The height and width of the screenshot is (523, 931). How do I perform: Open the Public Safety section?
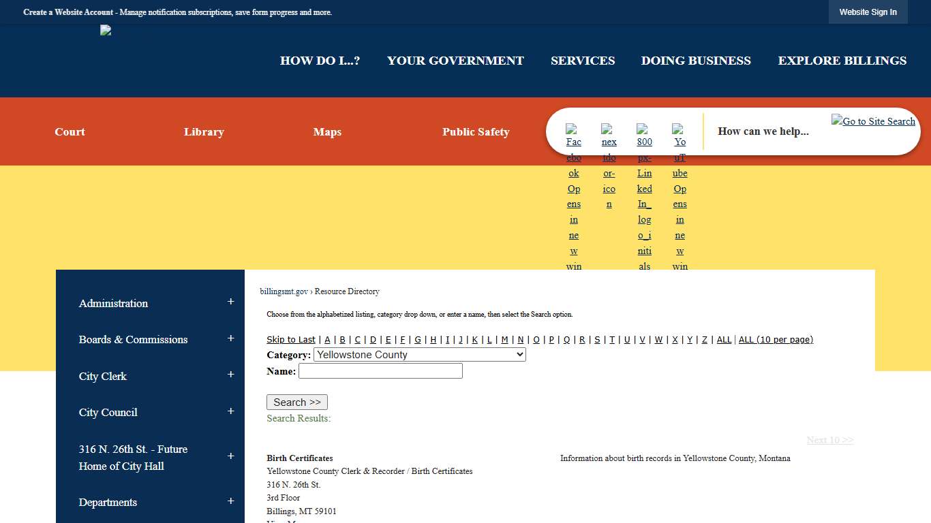(x=476, y=131)
